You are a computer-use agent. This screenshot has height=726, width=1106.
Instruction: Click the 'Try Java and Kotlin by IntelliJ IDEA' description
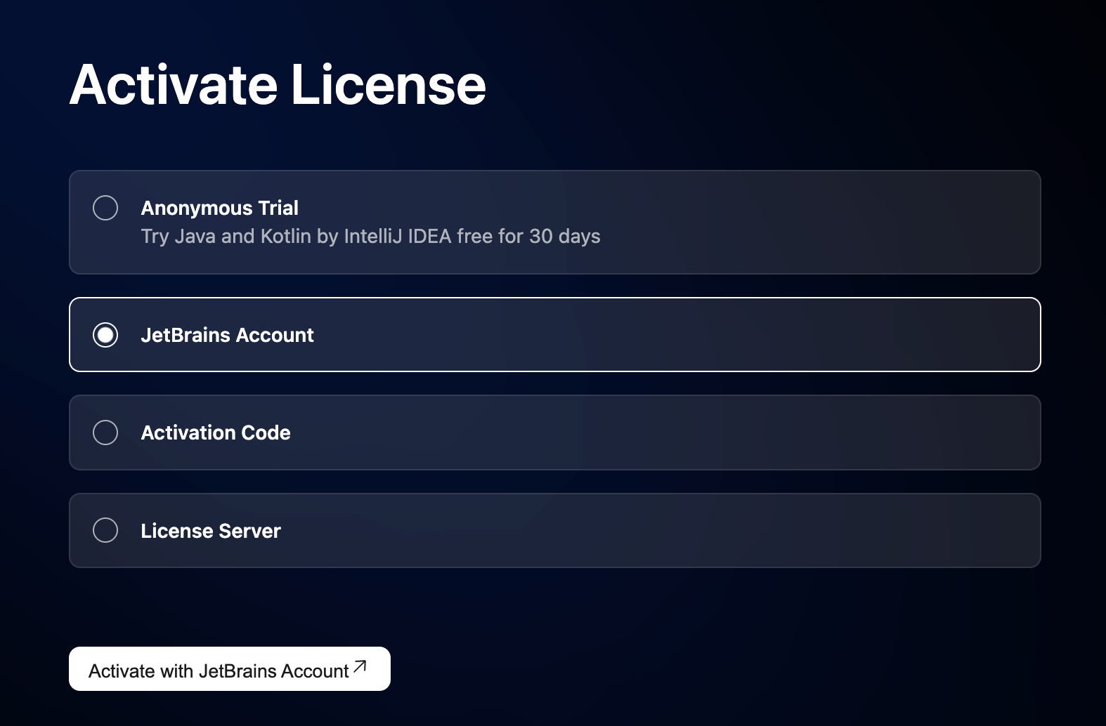370,236
